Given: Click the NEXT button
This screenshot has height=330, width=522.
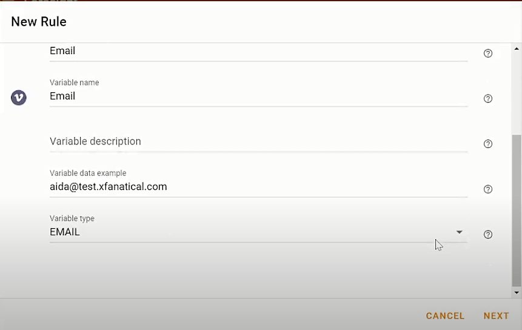Looking at the screenshot, I should (497, 315).
